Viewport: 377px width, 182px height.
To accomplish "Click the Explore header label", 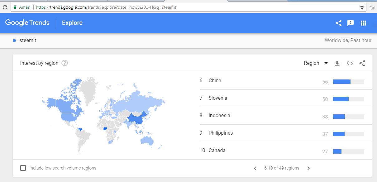I will pyautogui.click(x=72, y=23).
